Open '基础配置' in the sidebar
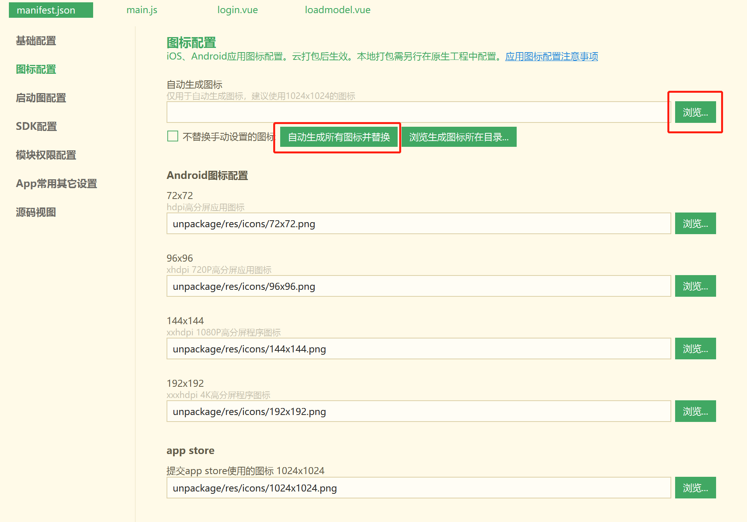The height and width of the screenshot is (522, 747). coord(36,41)
